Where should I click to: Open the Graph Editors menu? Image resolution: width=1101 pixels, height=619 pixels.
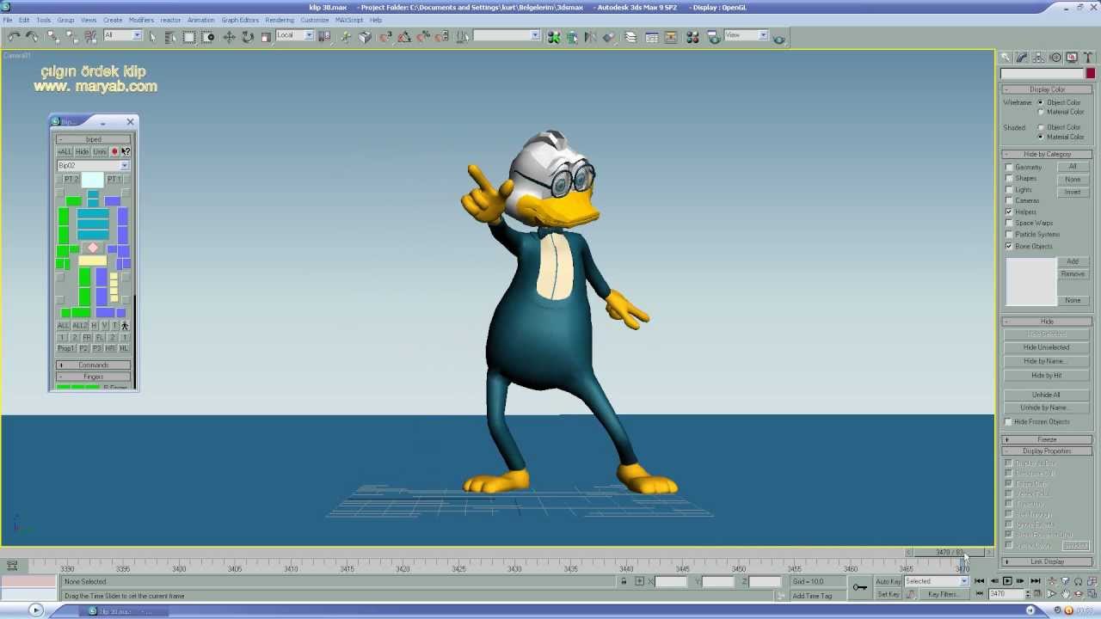(240, 20)
